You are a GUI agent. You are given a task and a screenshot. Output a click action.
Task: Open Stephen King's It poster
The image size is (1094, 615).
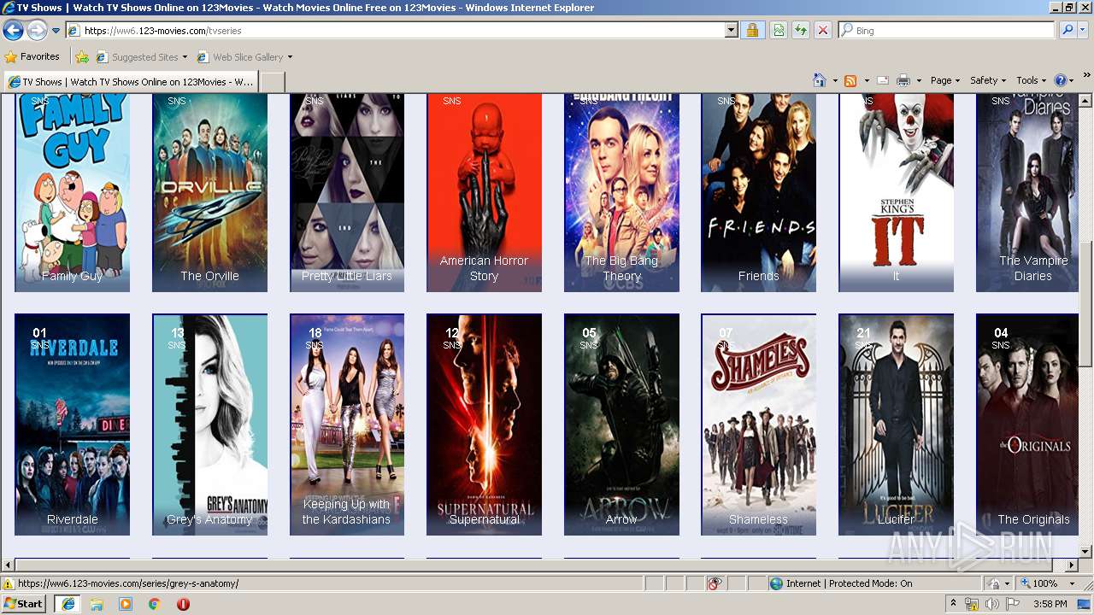[897, 192]
